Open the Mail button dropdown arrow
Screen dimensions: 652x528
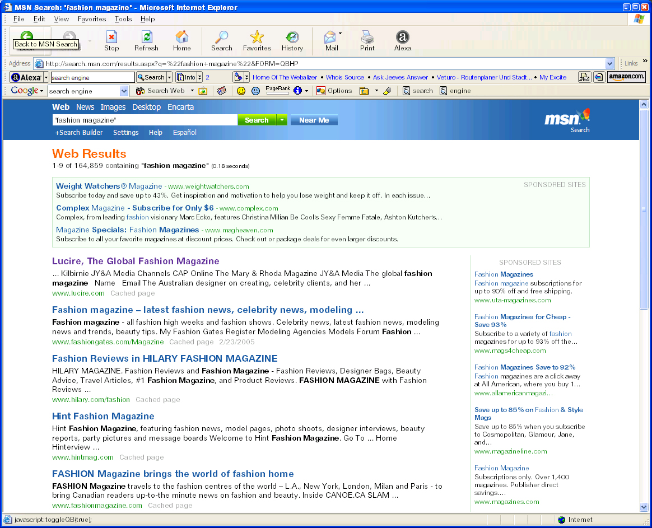pyautogui.click(x=340, y=33)
